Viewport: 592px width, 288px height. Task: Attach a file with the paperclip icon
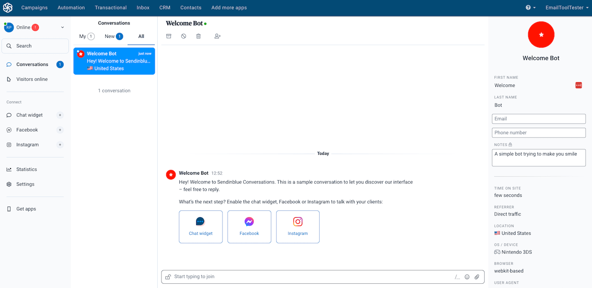coord(477,277)
